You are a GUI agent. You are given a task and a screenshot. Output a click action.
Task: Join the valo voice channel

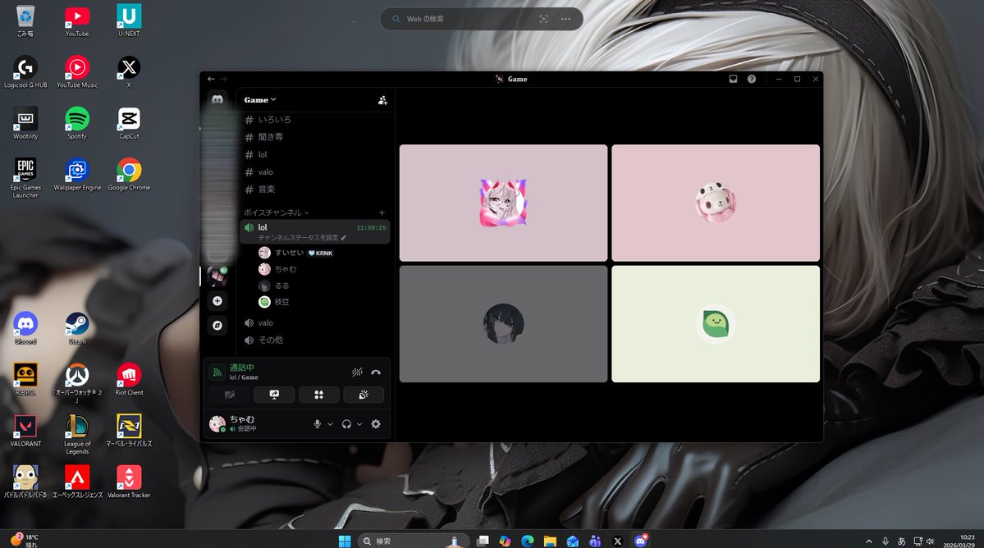click(x=316, y=323)
